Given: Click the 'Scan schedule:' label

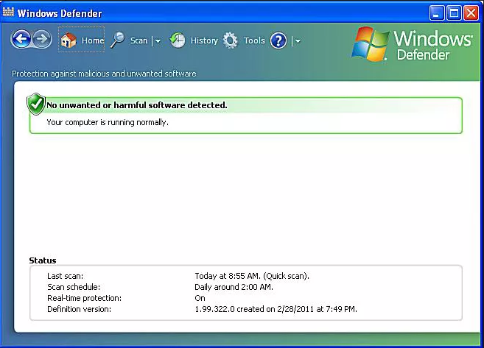Looking at the screenshot, I should coord(74,287).
